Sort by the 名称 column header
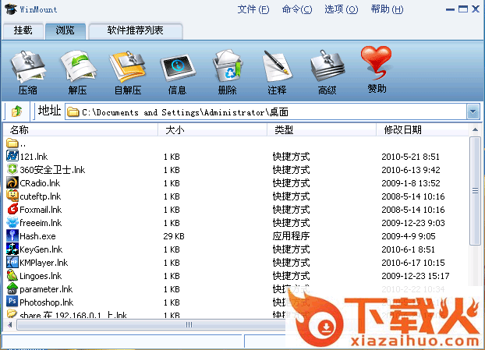Screen dimensions: 485x350 [x=80, y=130]
